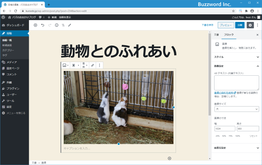Click the caption field キャプションを入力

(118, 148)
